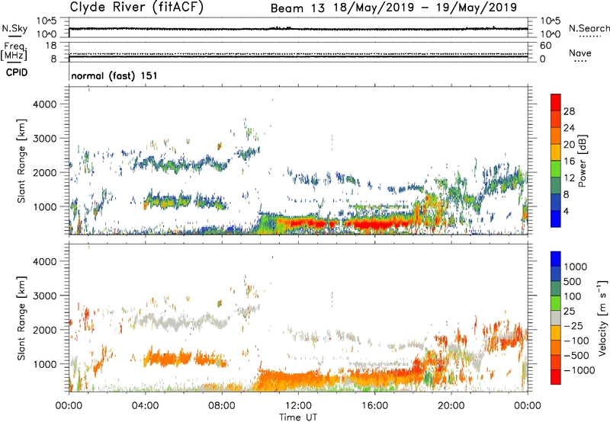Click the "60" Nave axis tick label

(x=545, y=46)
